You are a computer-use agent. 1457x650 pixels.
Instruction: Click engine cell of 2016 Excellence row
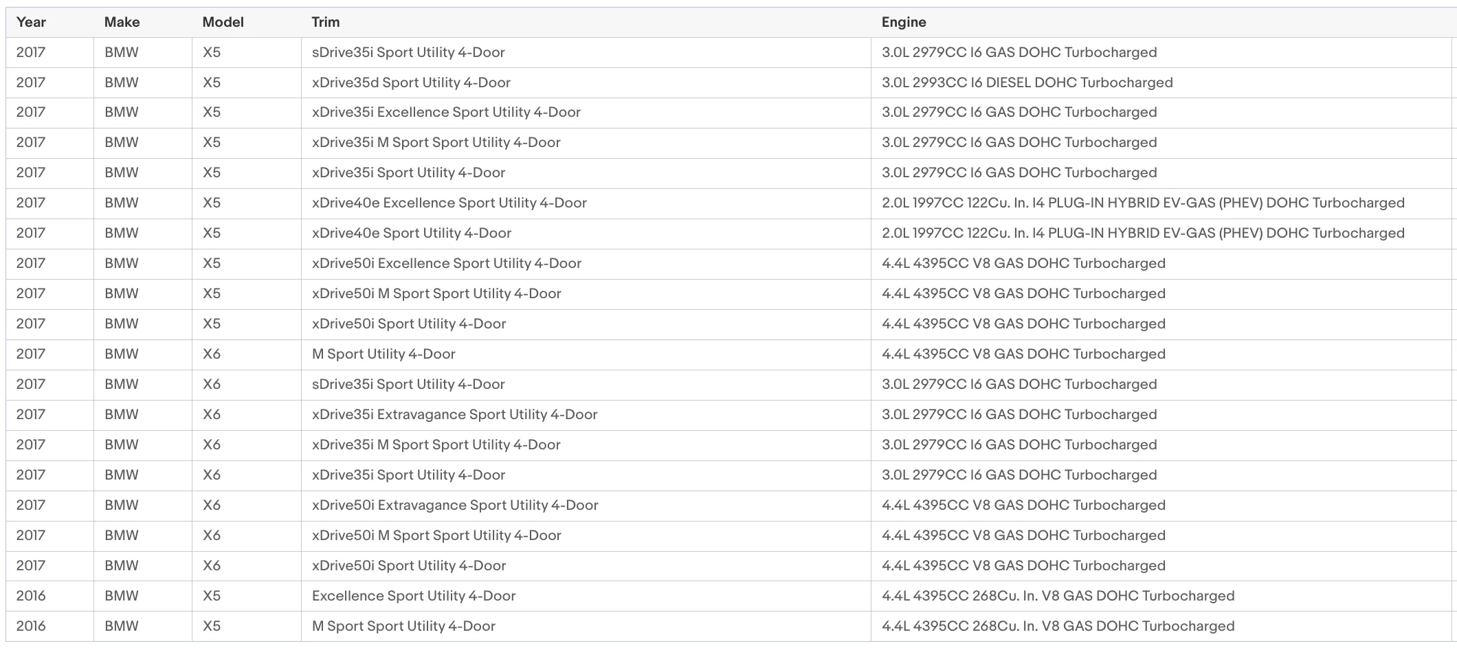(1161, 596)
